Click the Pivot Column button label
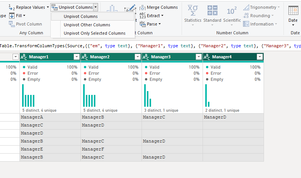The image size is (301, 178). (x=29, y=24)
